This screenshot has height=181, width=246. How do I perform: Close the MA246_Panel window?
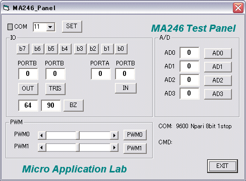[x=238, y=8]
